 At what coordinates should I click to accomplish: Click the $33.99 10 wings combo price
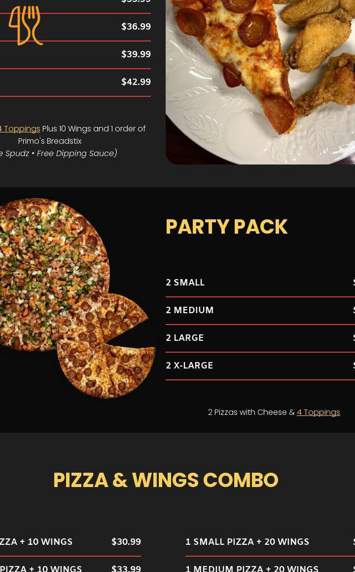pyautogui.click(x=126, y=569)
